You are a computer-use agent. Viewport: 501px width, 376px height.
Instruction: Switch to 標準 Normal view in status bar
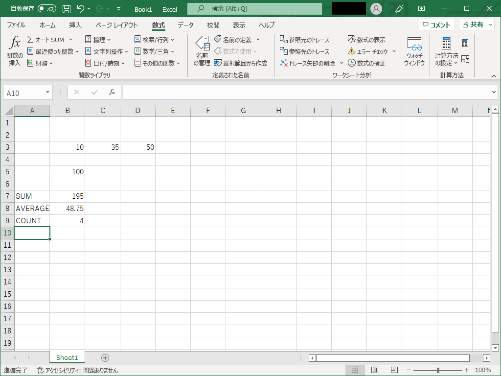coord(355,370)
